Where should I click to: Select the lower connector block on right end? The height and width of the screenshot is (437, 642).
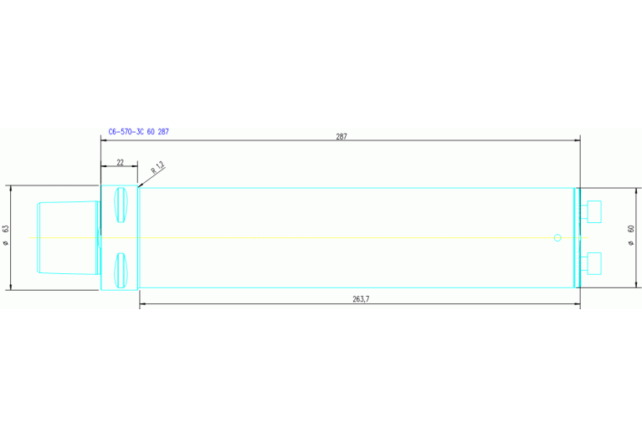596,264
